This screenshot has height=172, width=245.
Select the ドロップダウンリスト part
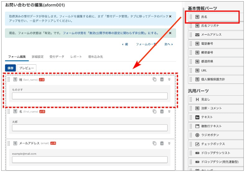coord(216,153)
